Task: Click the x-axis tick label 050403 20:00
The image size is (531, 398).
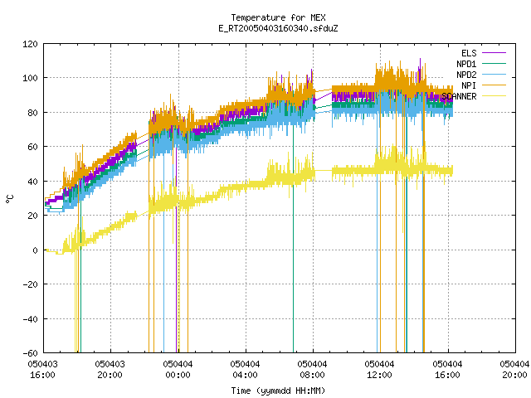Action: 110,370
